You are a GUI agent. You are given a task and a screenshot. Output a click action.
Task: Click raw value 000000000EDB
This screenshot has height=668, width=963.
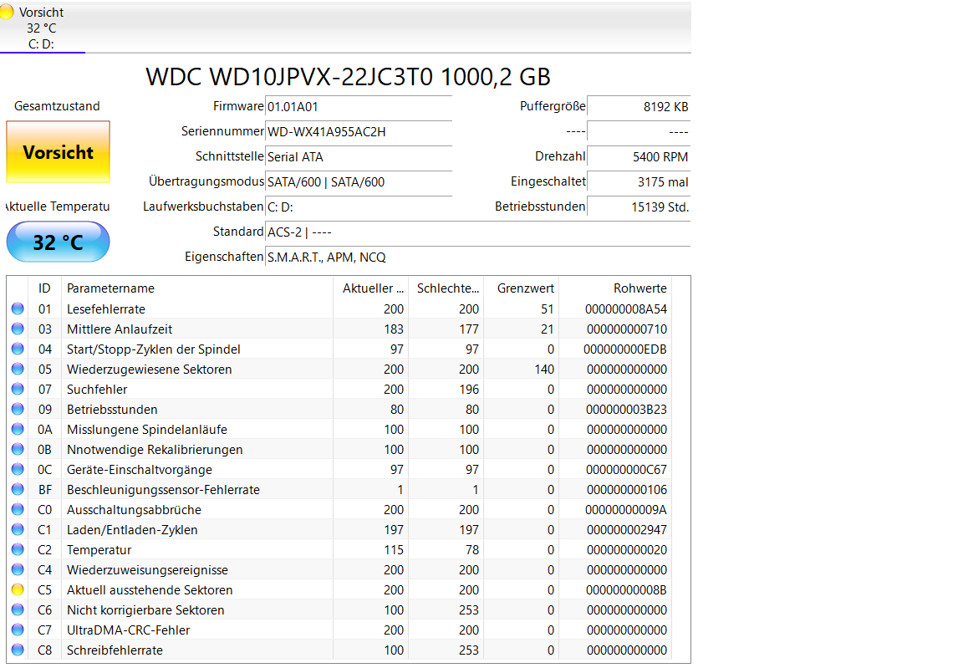(x=625, y=349)
